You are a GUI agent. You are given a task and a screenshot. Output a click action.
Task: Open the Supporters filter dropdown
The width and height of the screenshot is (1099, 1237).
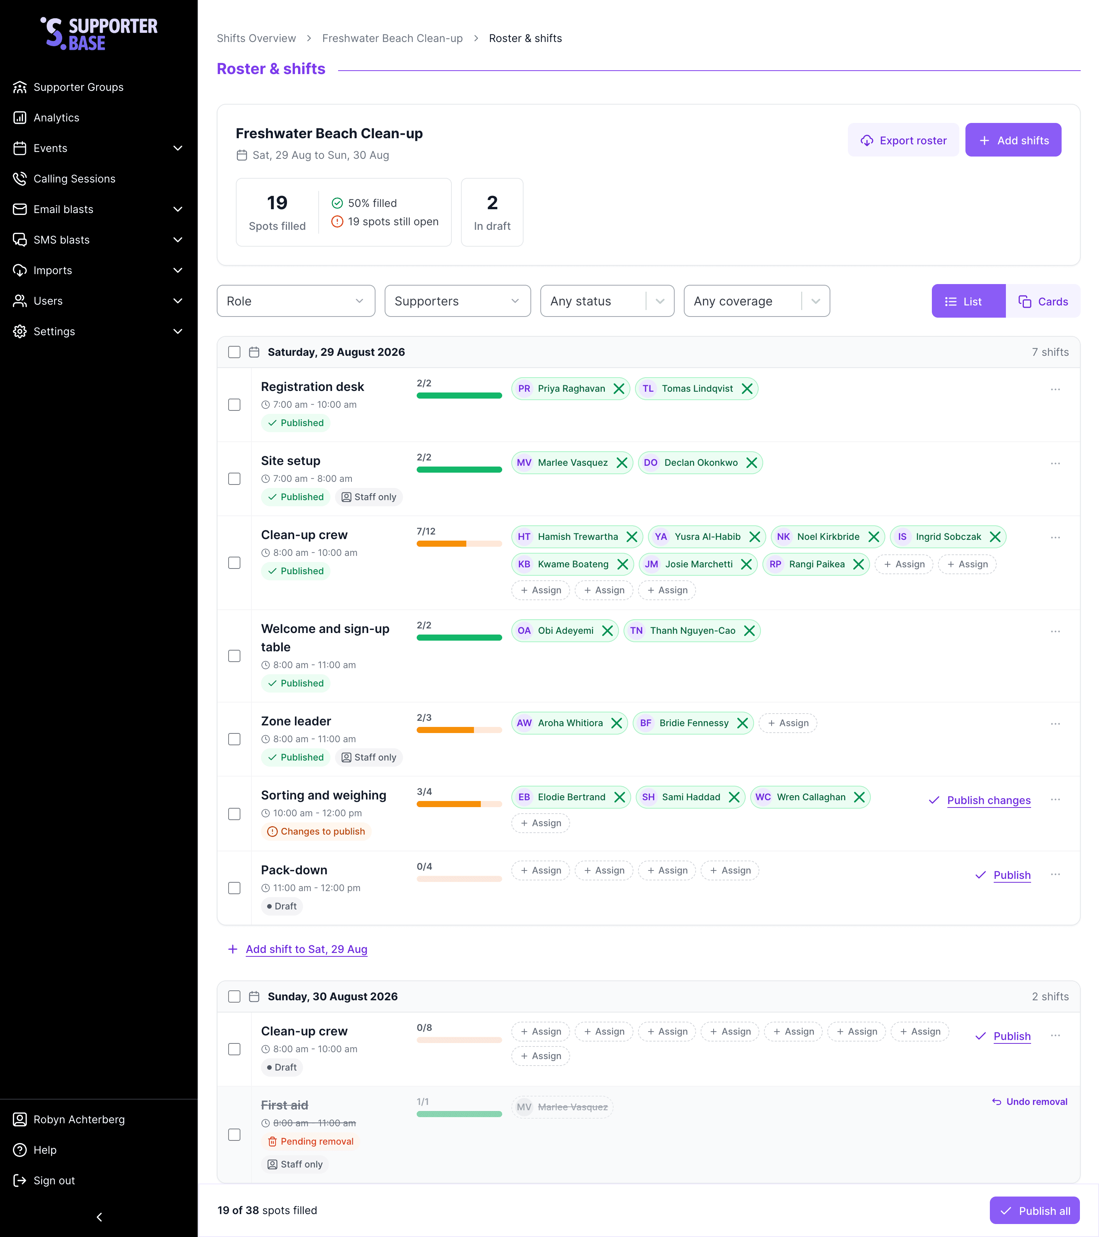pyautogui.click(x=457, y=301)
